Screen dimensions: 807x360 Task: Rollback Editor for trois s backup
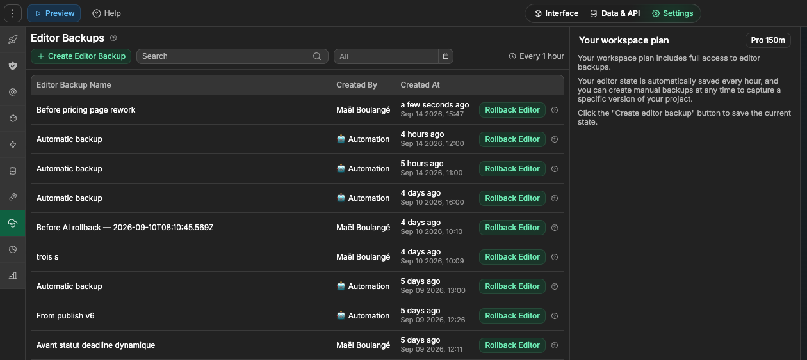512,257
